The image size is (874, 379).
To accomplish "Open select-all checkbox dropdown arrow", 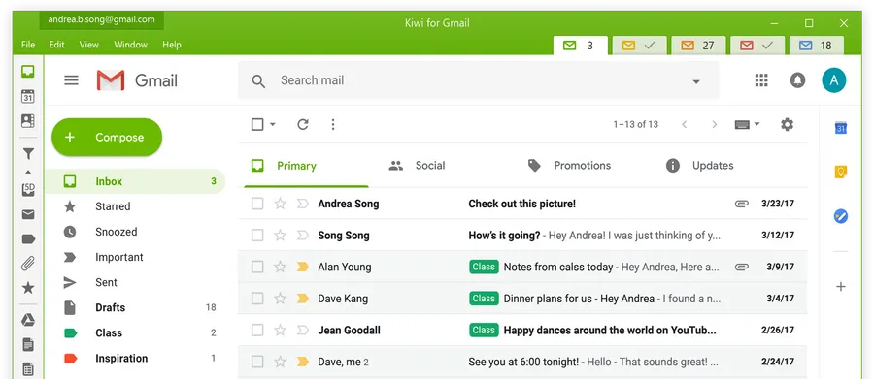I will pyautogui.click(x=273, y=125).
